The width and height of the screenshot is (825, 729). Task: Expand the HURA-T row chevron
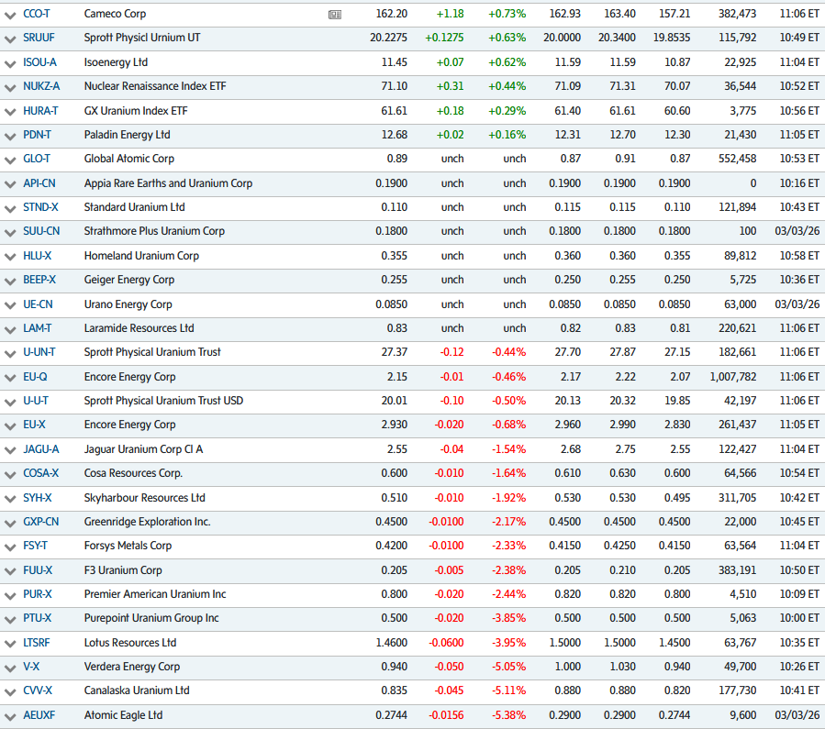tap(10, 113)
